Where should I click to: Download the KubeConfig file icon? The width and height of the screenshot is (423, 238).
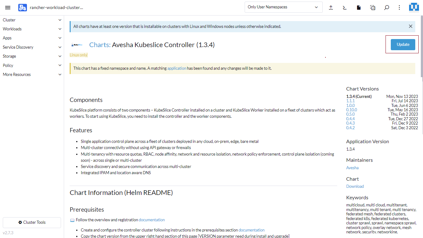pyautogui.click(x=359, y=7)
